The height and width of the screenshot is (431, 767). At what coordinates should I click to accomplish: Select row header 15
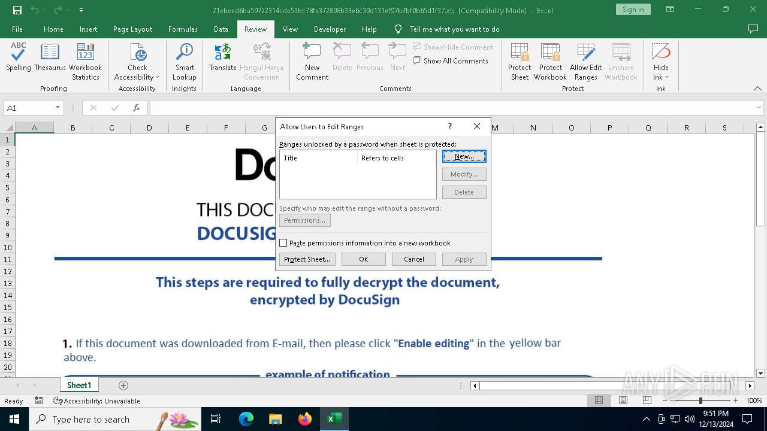tap(8, 307)
